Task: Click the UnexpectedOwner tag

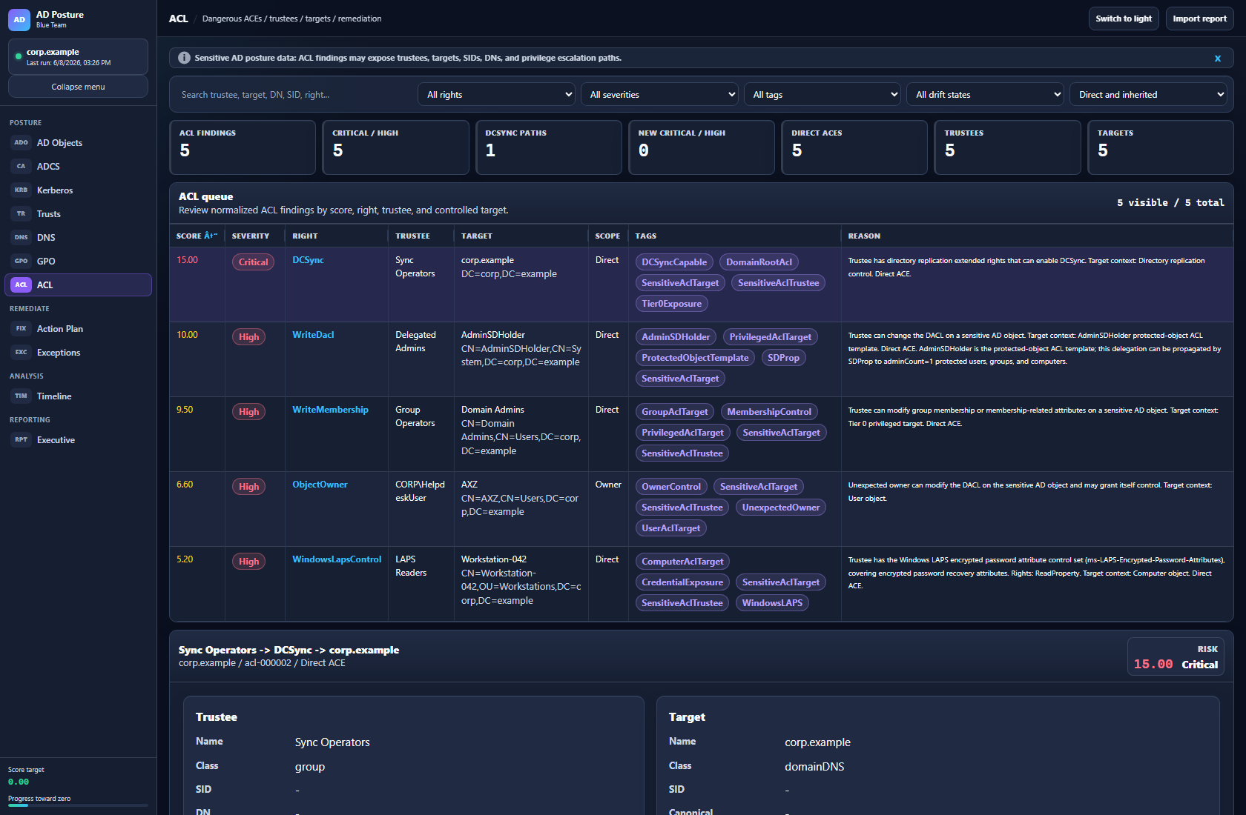Action: (x=781, y=508)
